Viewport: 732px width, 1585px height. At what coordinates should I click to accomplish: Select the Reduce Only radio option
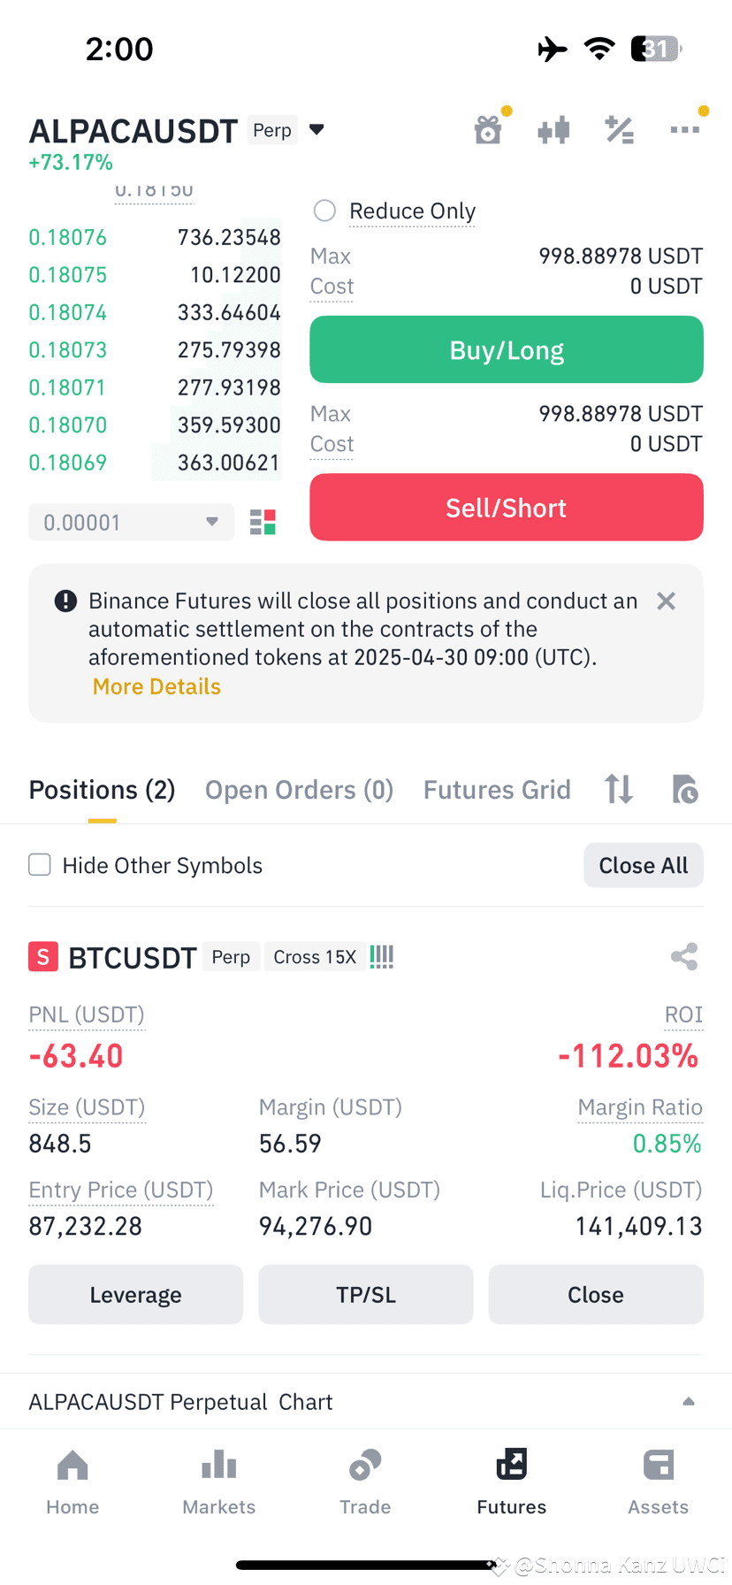(324, 211)
